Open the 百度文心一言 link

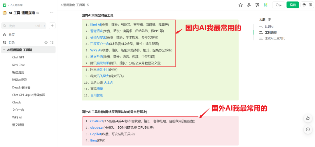(x=100, y=44)
